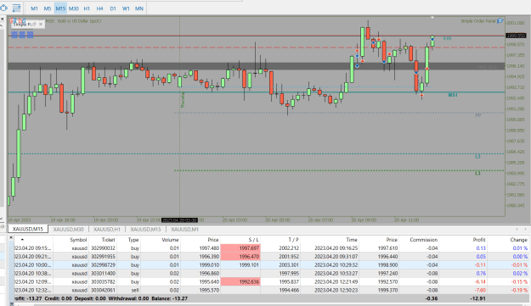Click the red stop loss cell 1992.636

point(240,281)
